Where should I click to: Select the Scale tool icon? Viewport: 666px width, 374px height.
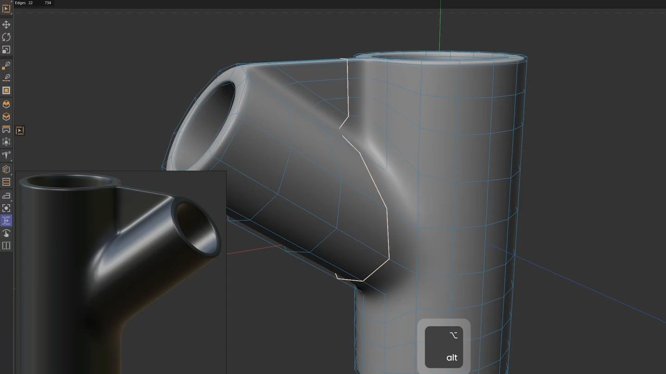(x=6, y=50)
